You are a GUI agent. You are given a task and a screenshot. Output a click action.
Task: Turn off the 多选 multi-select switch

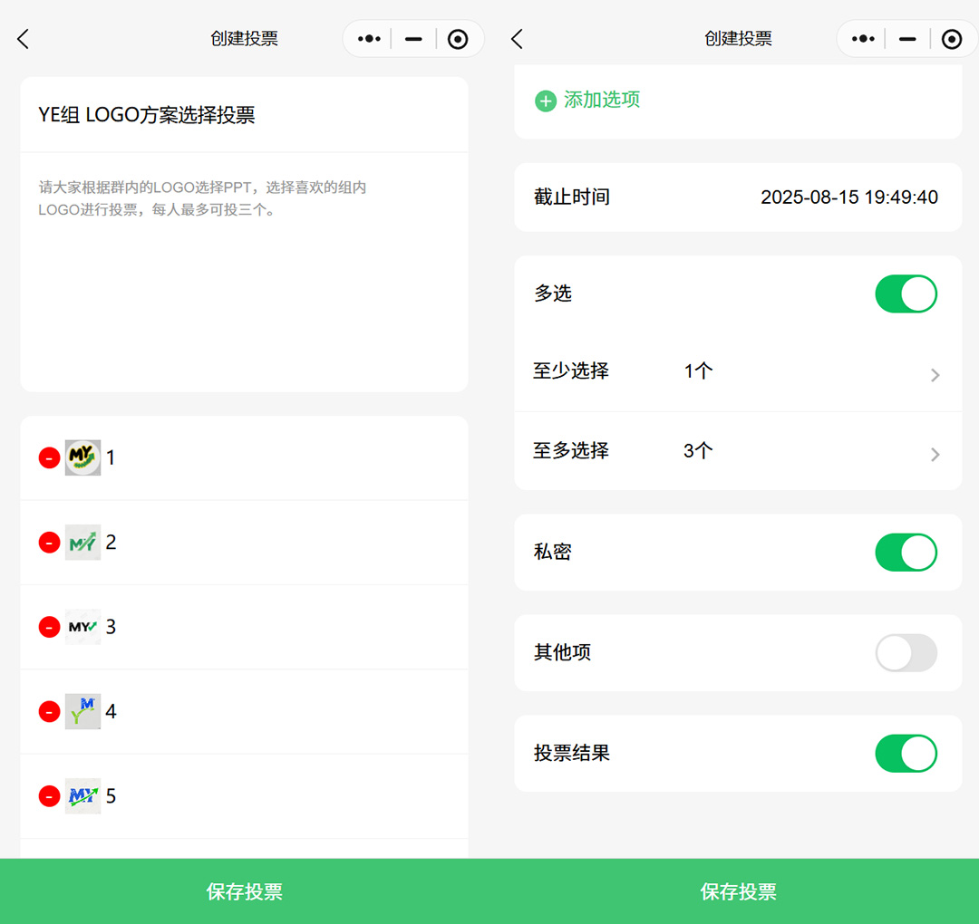905,294
